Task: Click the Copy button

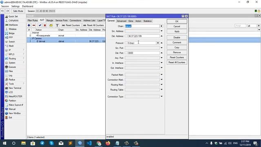Action: point(177,47)
